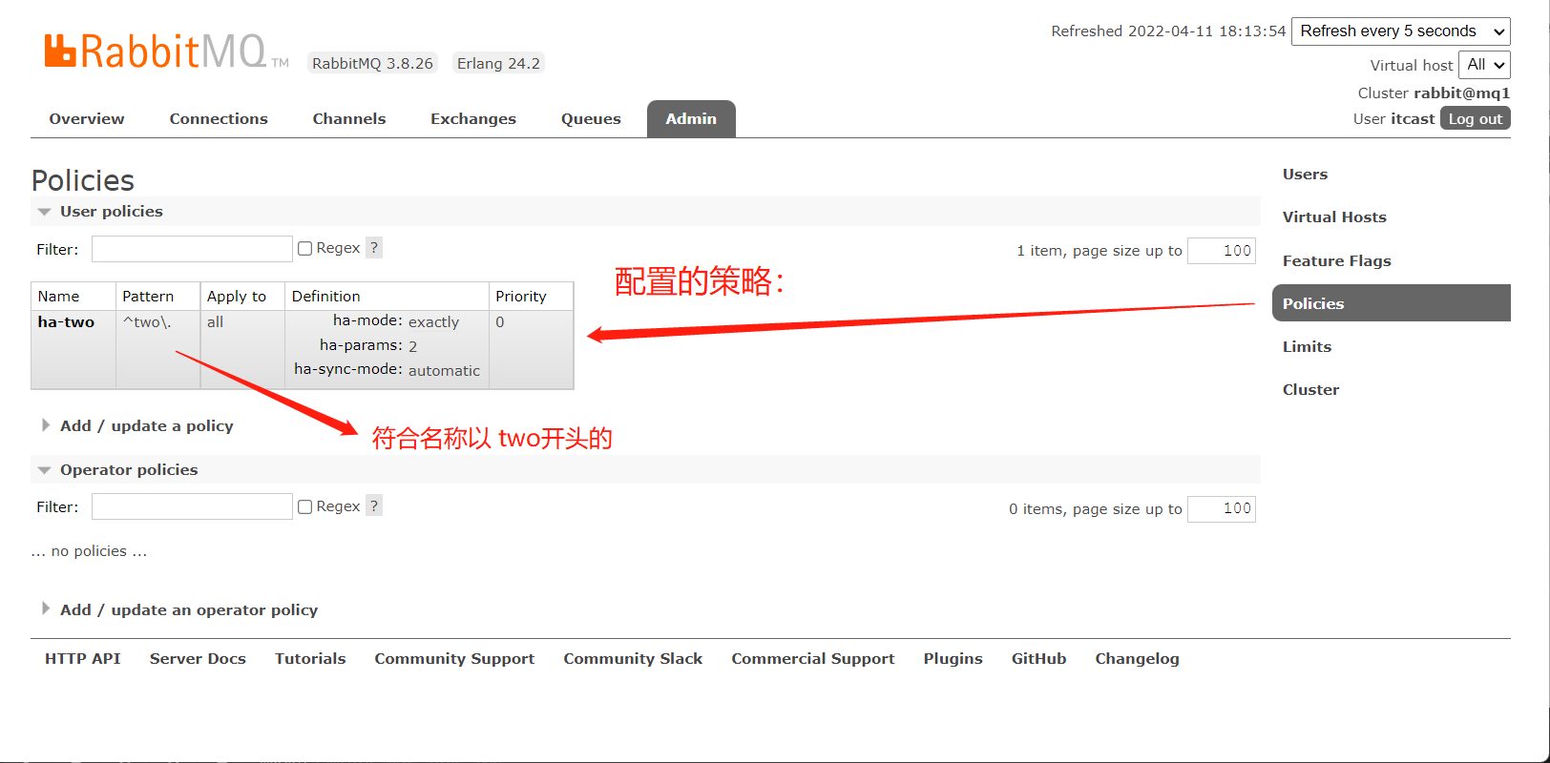This screenshot has height=763, width=1550.
Task: Open Users in the admin sidebar
Action: click(1305, 175)
